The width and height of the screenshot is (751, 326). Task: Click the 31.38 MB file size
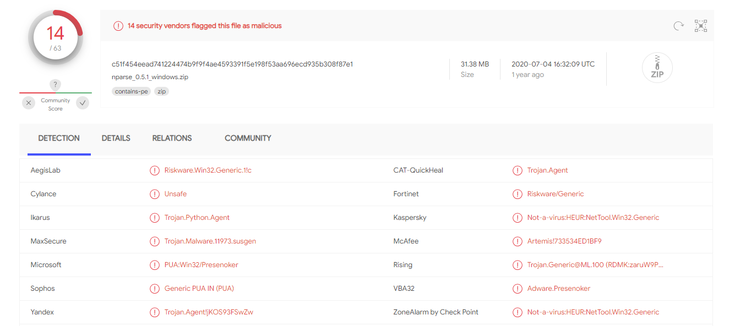[x=475, y=64]
